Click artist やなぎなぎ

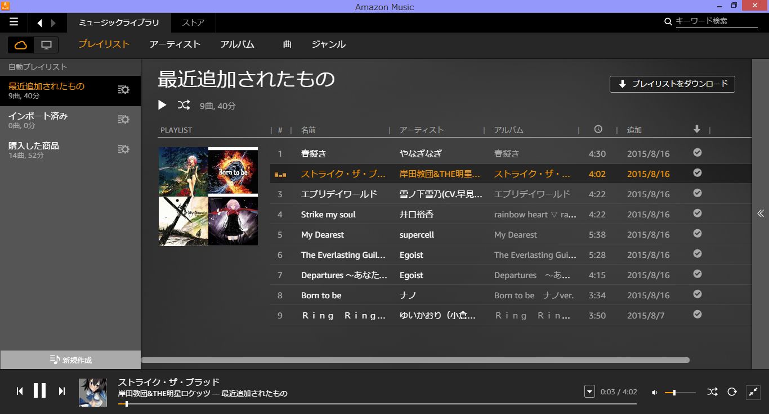(421, 154)
